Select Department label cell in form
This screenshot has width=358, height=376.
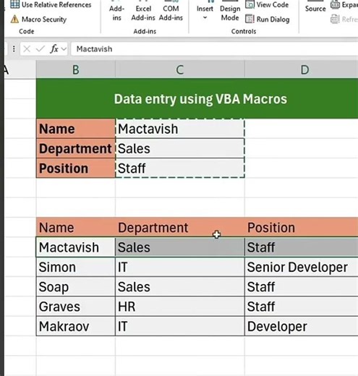click(76, 148)
